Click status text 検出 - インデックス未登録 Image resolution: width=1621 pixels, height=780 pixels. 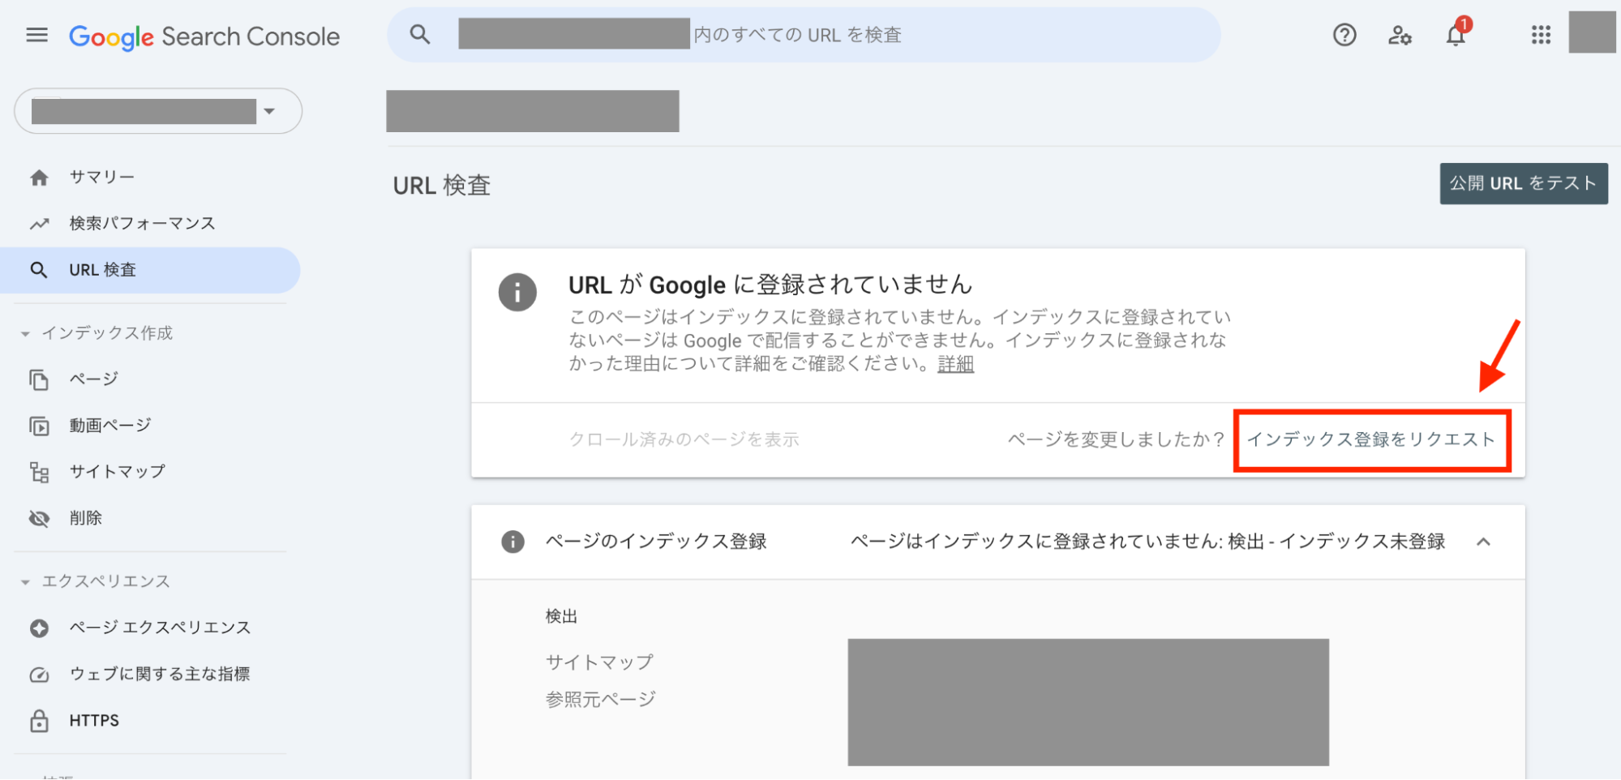click(1336, 542)
